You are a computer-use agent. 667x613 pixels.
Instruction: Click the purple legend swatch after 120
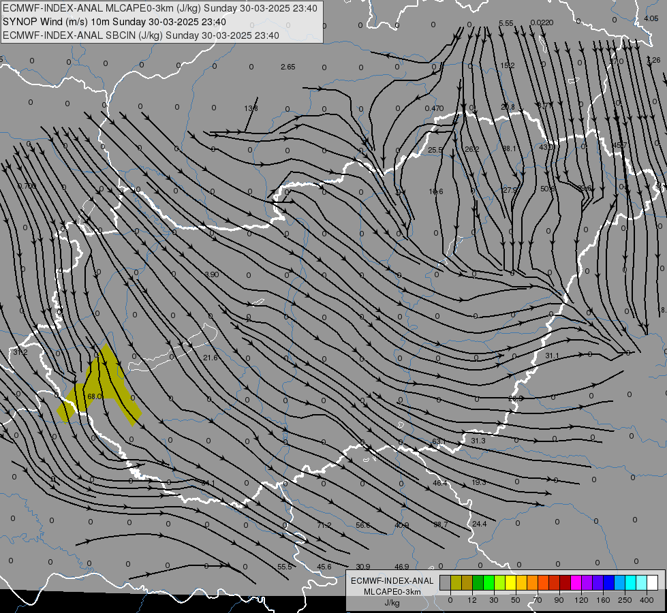click(x=587, y=582)
